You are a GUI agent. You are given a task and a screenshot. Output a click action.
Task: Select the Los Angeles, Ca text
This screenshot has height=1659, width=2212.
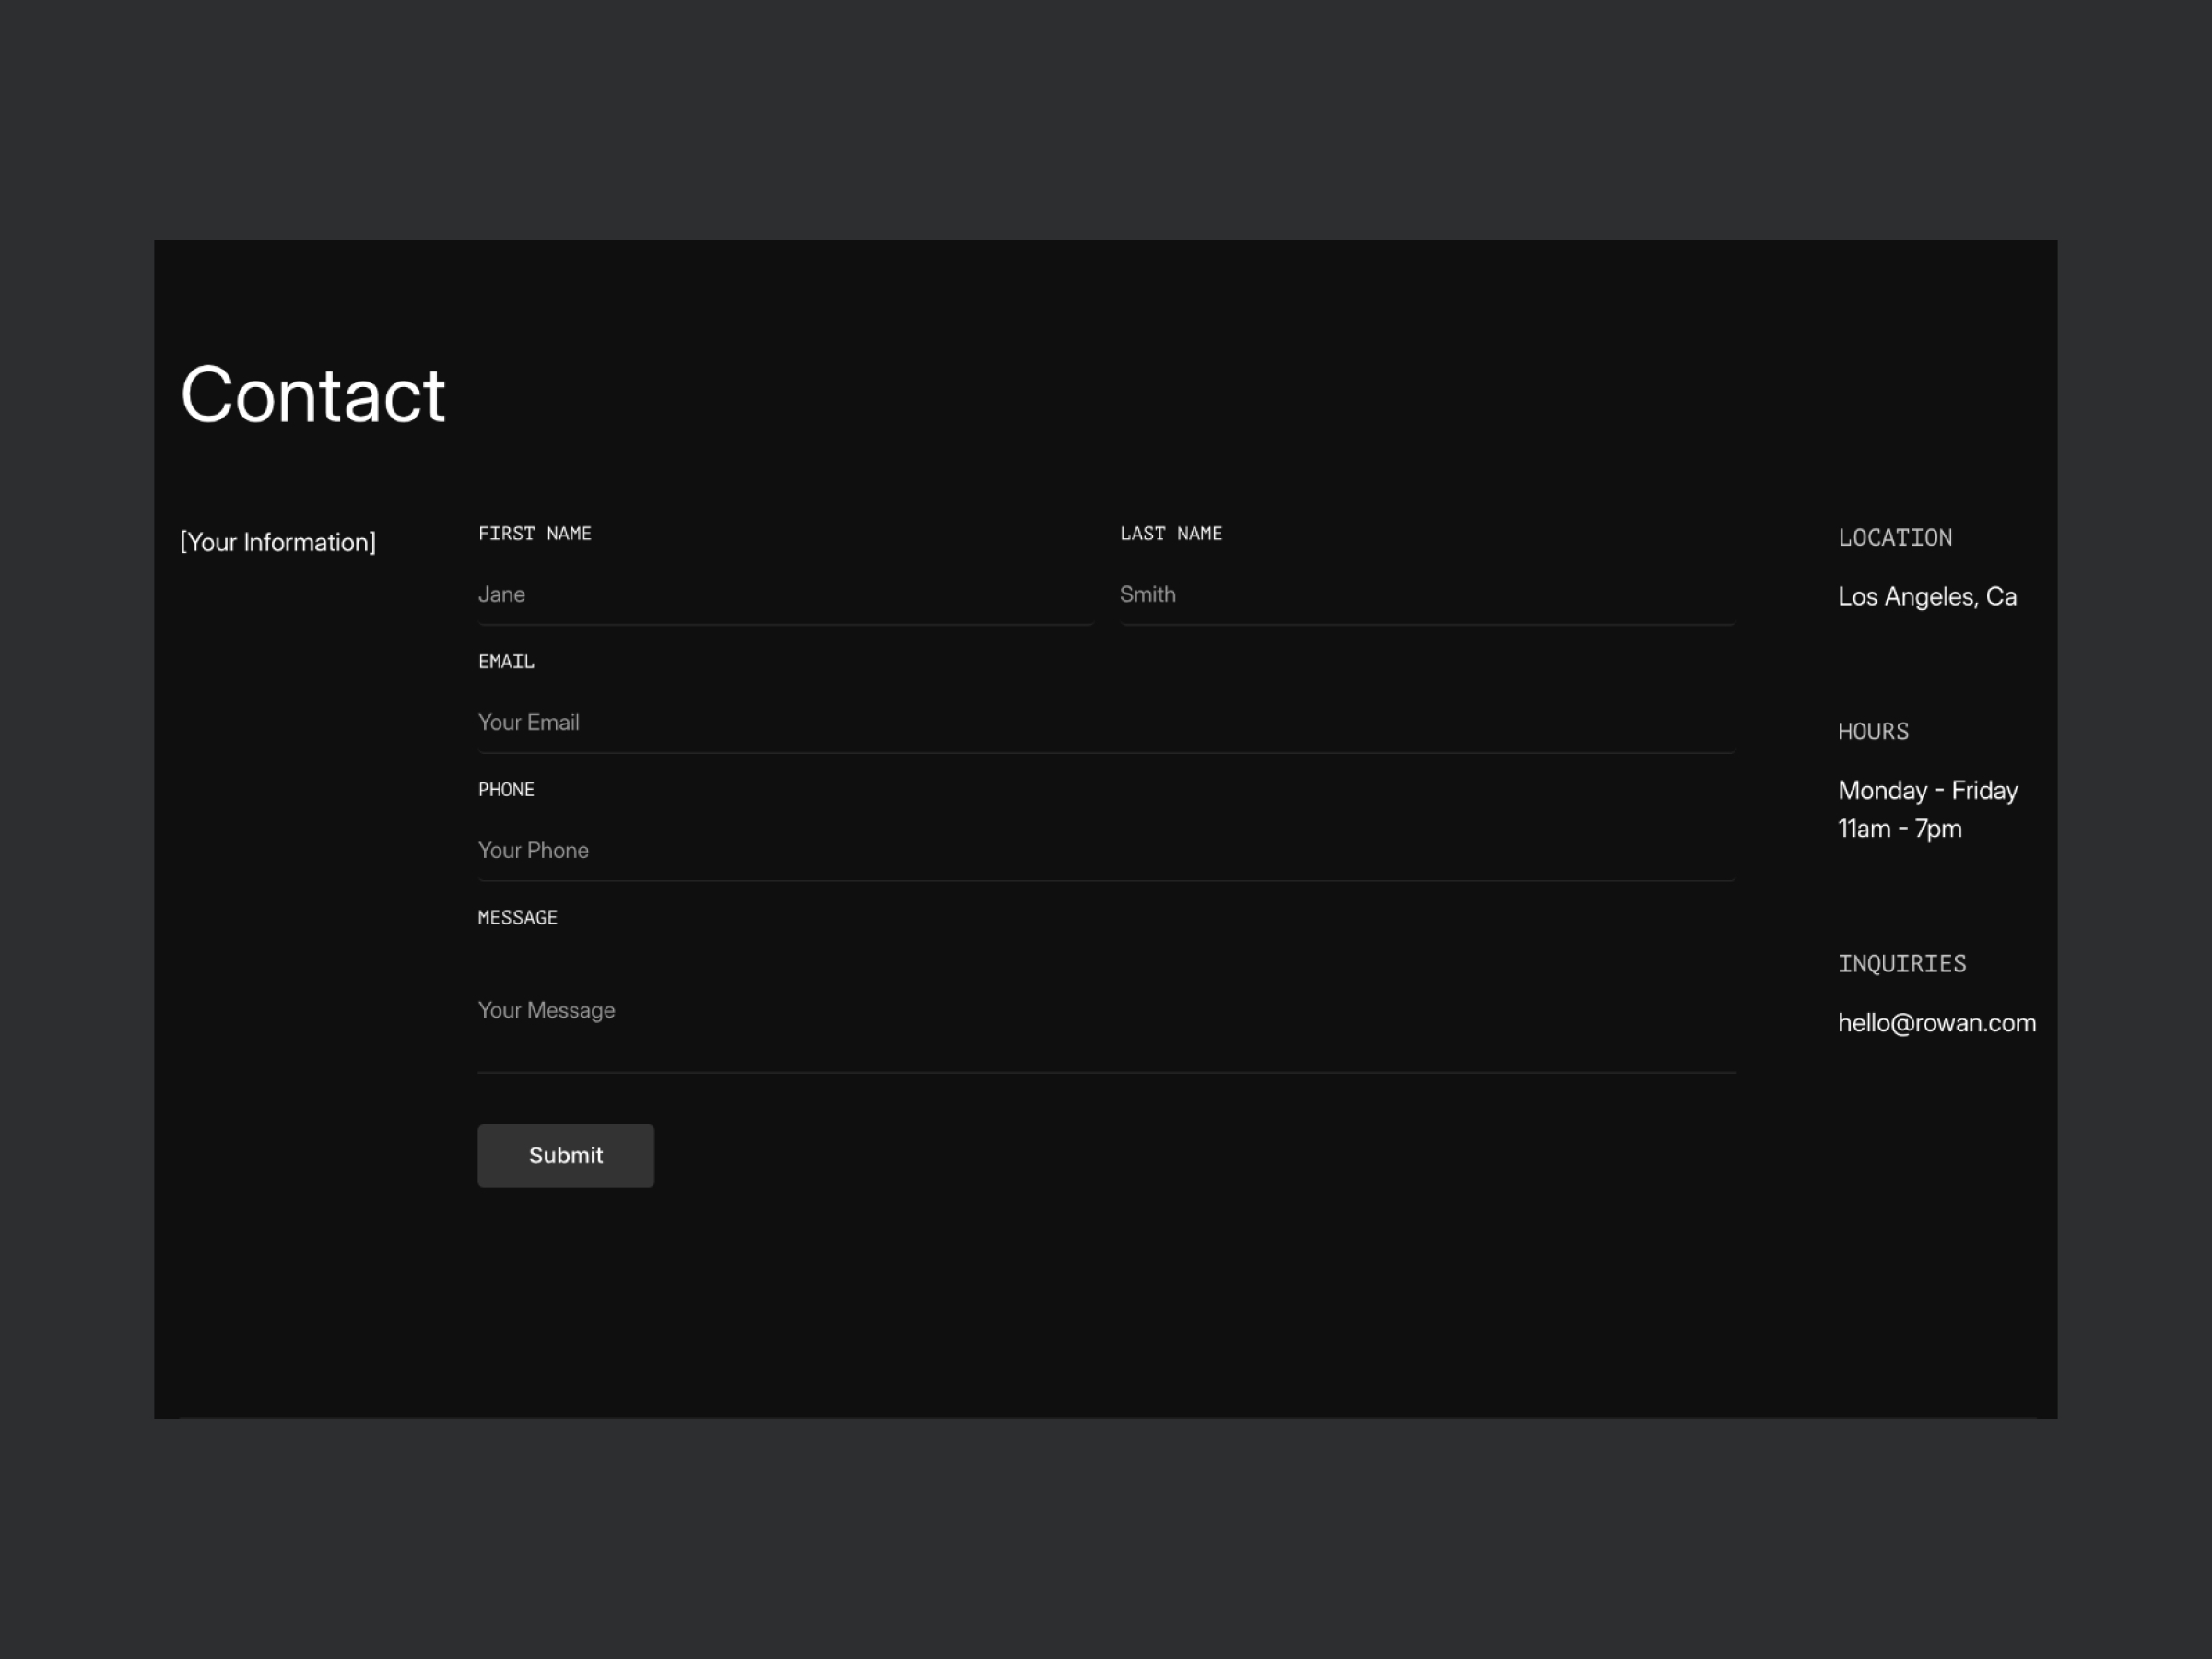pos(1926,597)
